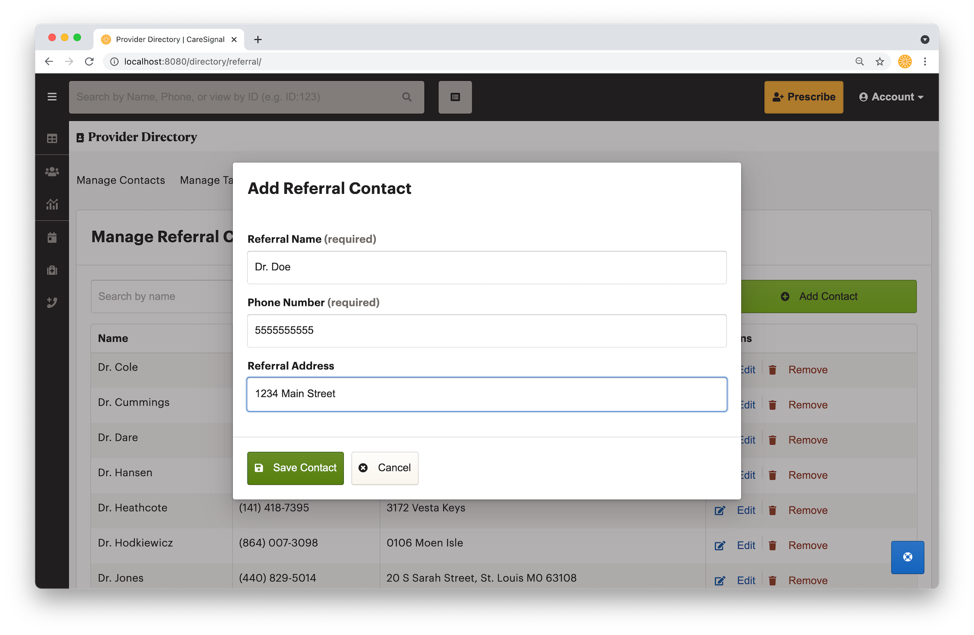Screen dimensions: 974x635
Task: Click into the Referral Address field
Action: click(487, 394)
